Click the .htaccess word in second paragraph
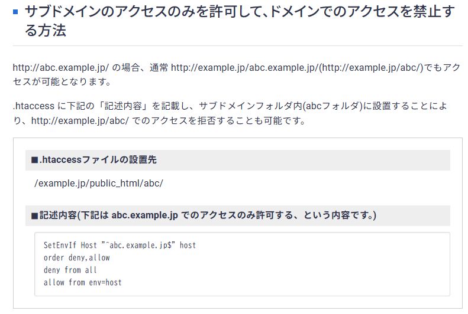The height and width of the screenshot is (314, 468). point(33,106)
